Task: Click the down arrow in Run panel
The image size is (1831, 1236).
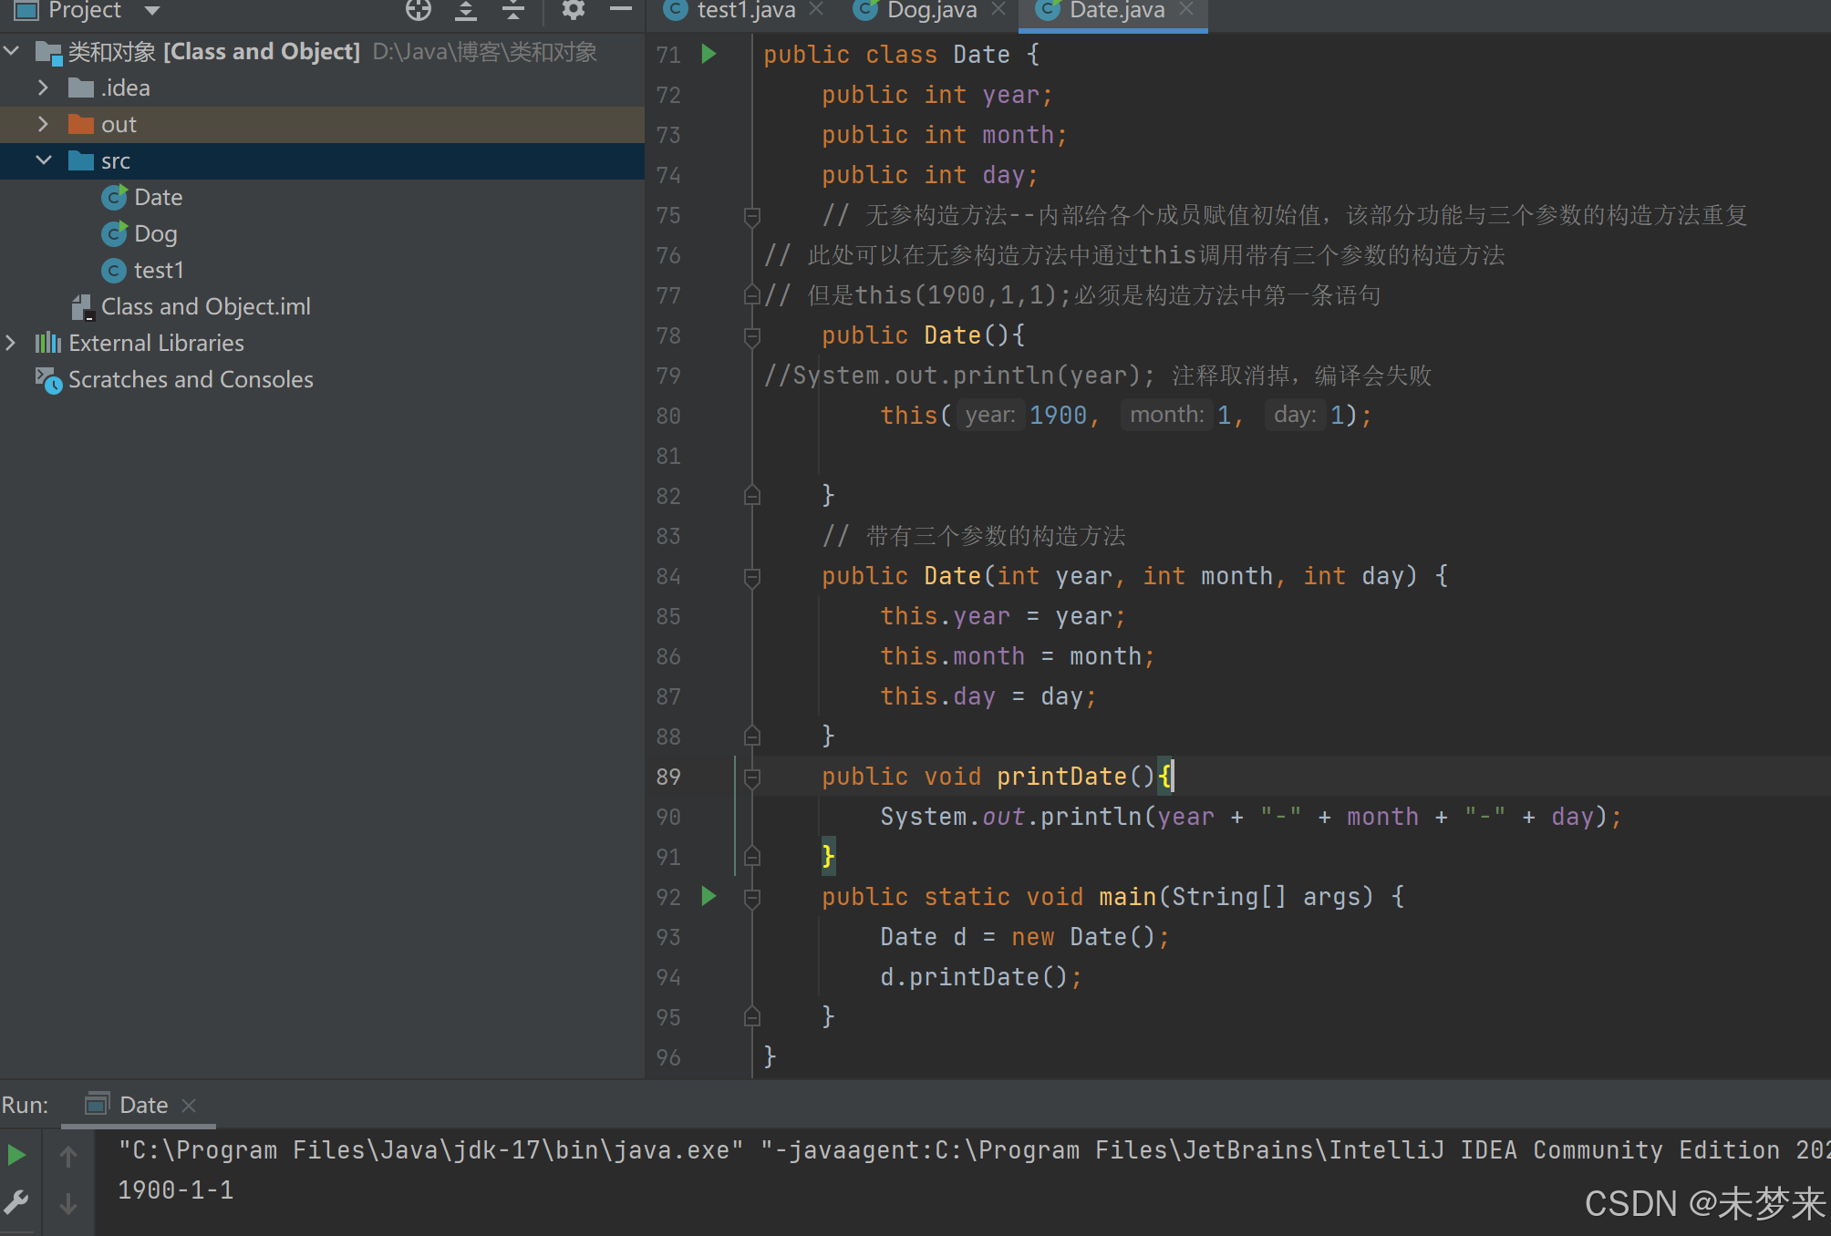Action: (68, 1204)
